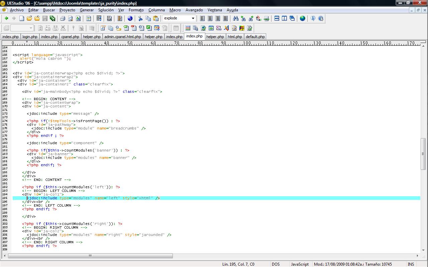
Task: Switch to the admin.cpanel.html.php tab
Action: coord(123,37)
